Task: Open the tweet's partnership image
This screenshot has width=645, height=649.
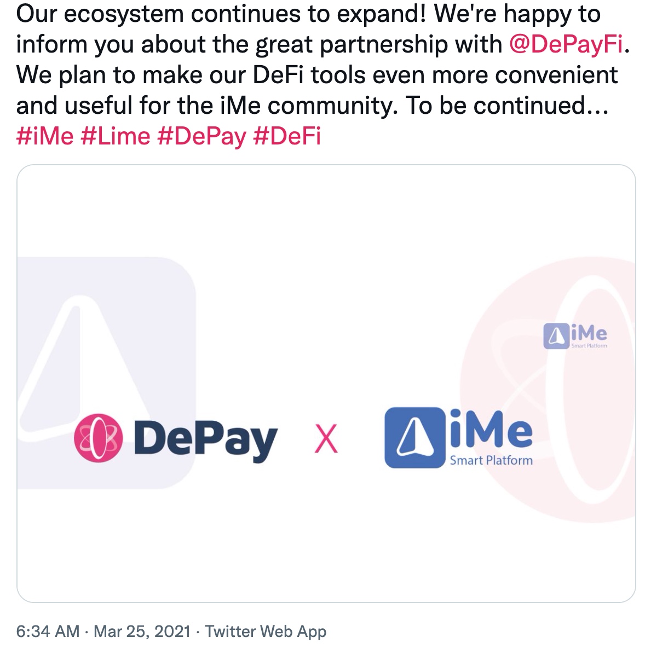Action: (326, 383)
